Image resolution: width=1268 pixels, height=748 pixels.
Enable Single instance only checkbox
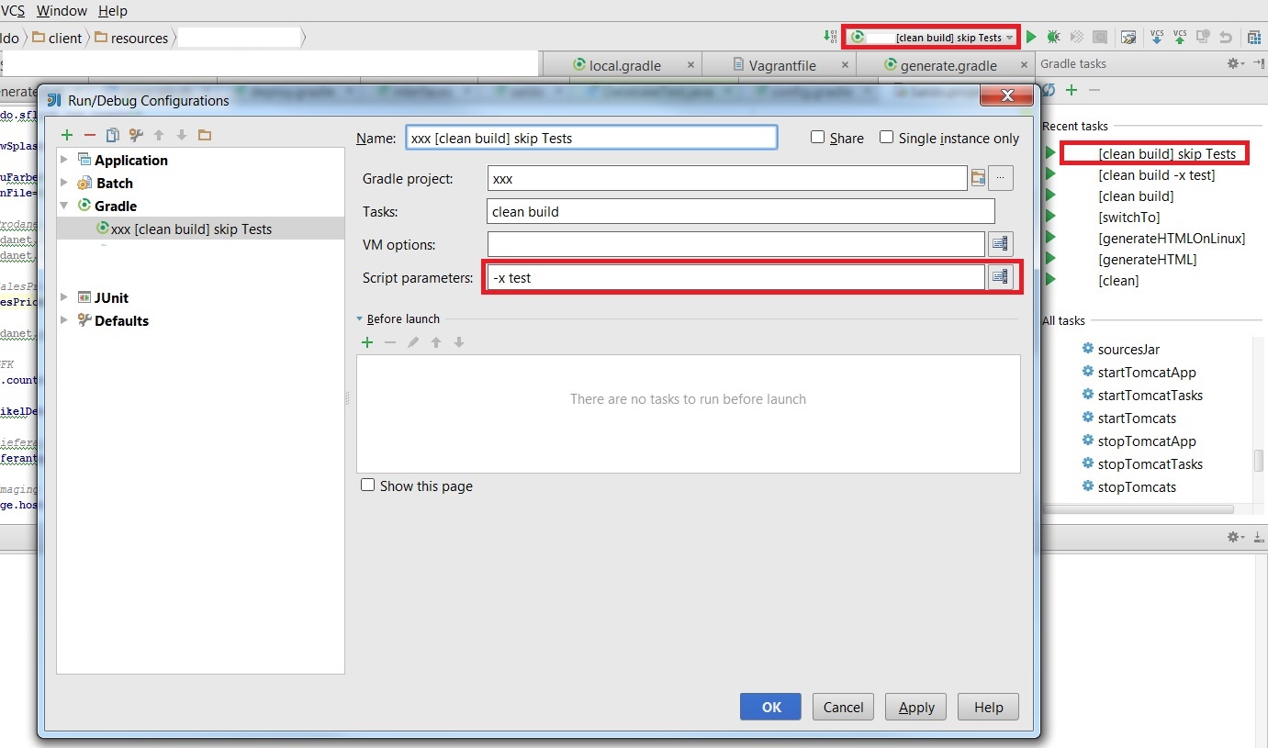(886, 137)
